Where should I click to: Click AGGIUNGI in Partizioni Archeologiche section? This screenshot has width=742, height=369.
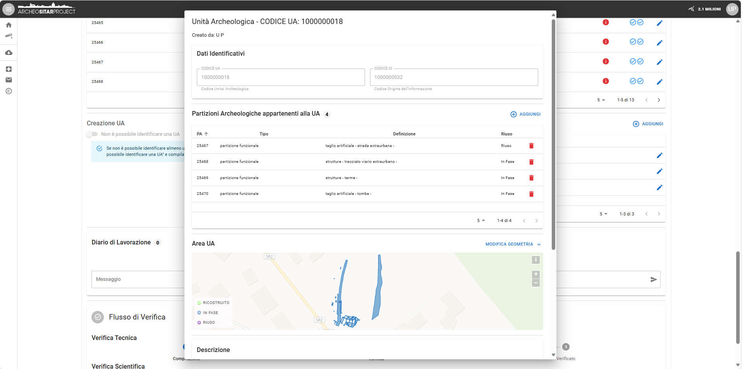tap(525, 114)
